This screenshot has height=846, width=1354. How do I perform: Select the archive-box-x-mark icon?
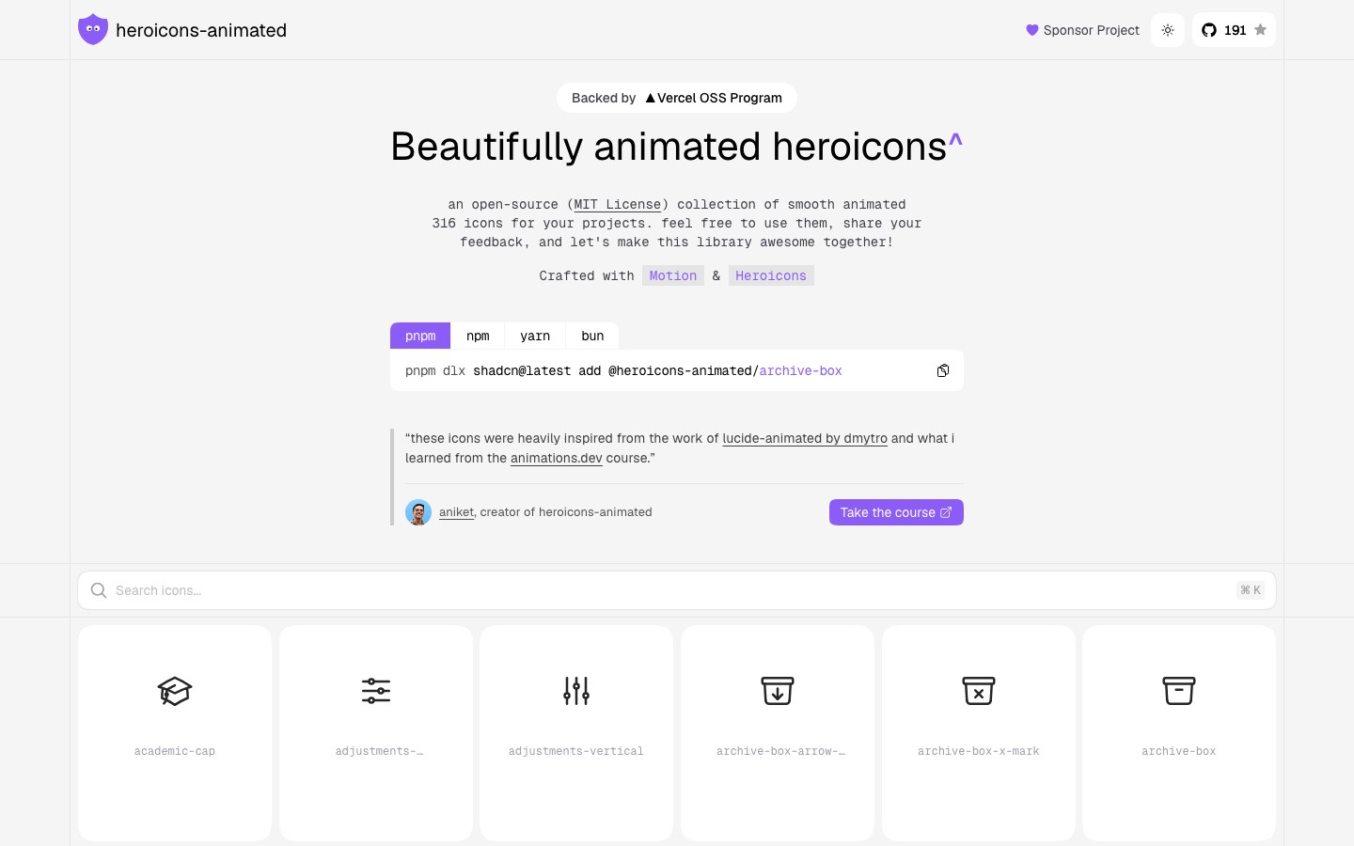(979, 691)
